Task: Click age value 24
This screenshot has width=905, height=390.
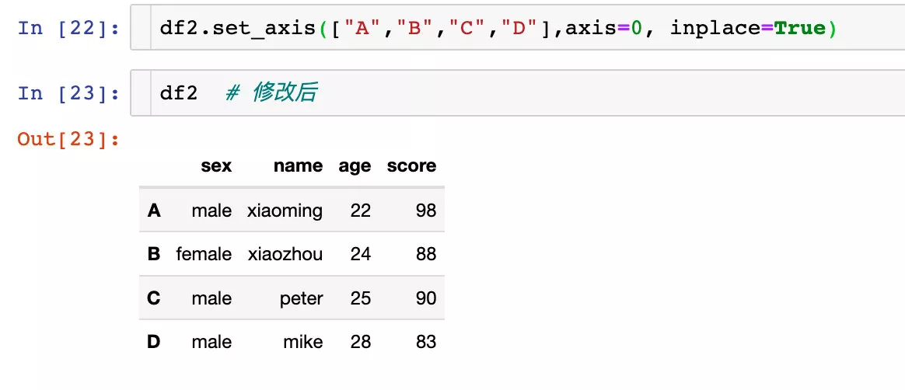Action: click(x=360, y=254)
